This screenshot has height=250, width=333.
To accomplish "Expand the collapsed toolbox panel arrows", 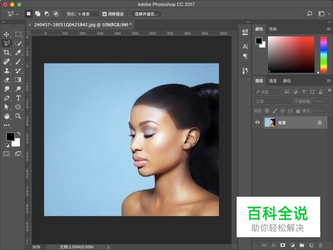I will click(x=4, y=22).
